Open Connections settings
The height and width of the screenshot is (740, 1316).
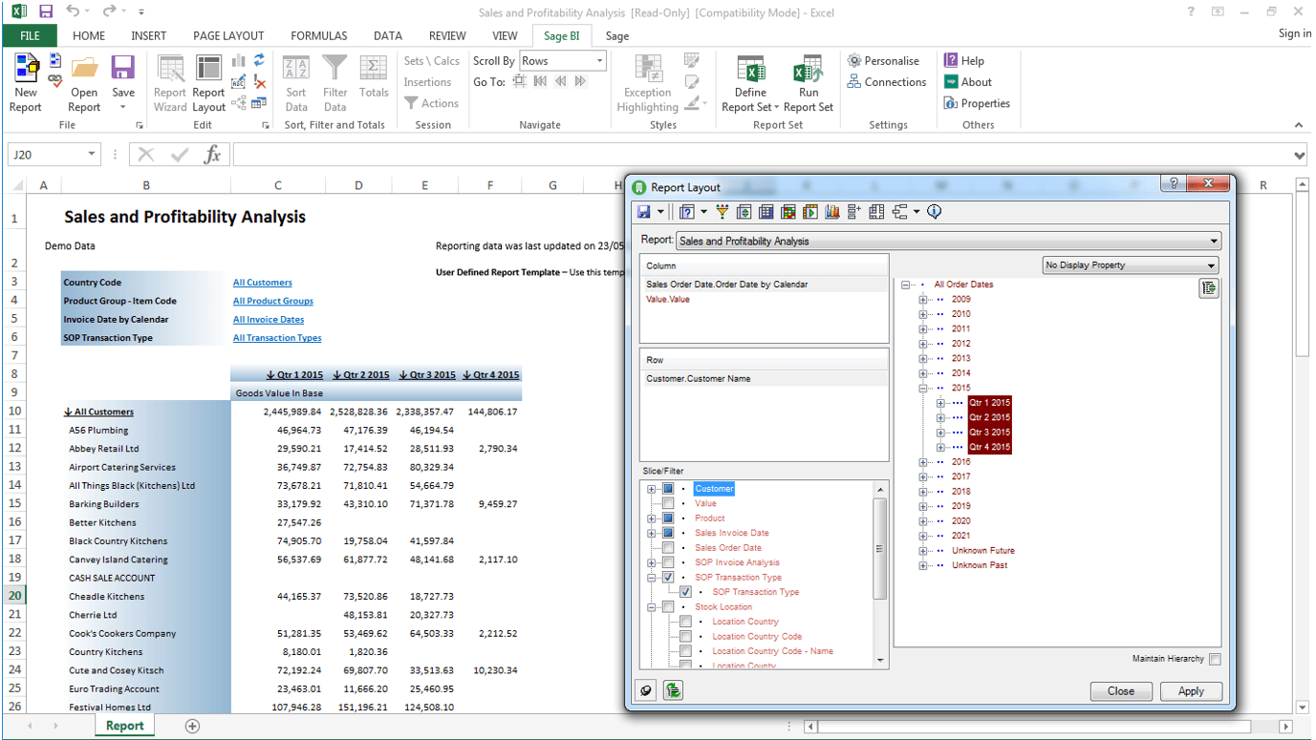887,82
